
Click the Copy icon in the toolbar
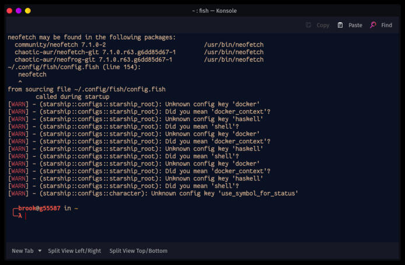308,25
